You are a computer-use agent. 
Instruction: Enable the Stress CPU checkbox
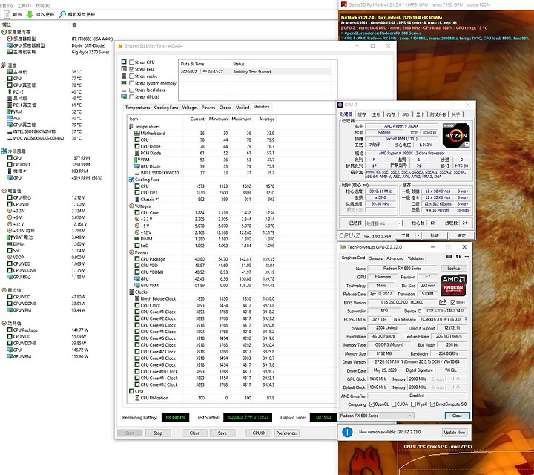click(x=131, y=62)
